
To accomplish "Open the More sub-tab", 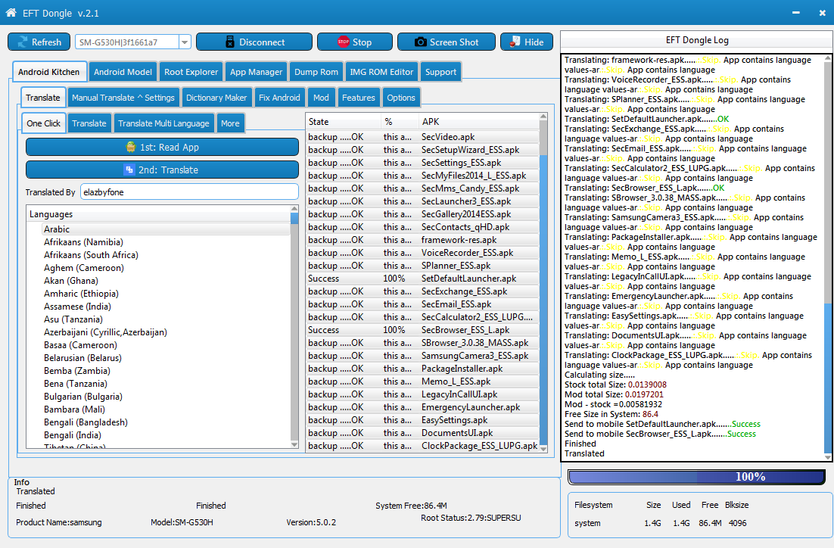I will [x=230, y=123].
